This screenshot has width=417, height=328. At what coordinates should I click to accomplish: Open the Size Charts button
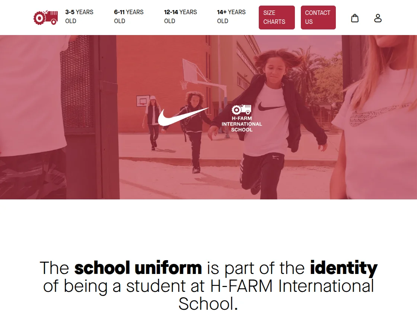click(277, 17)
